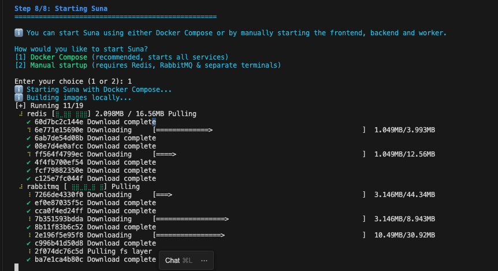The width and height of the screenshot is (498, 271).
Task: Click the terminal cursor block at bottom left
Action: (17, 267)
